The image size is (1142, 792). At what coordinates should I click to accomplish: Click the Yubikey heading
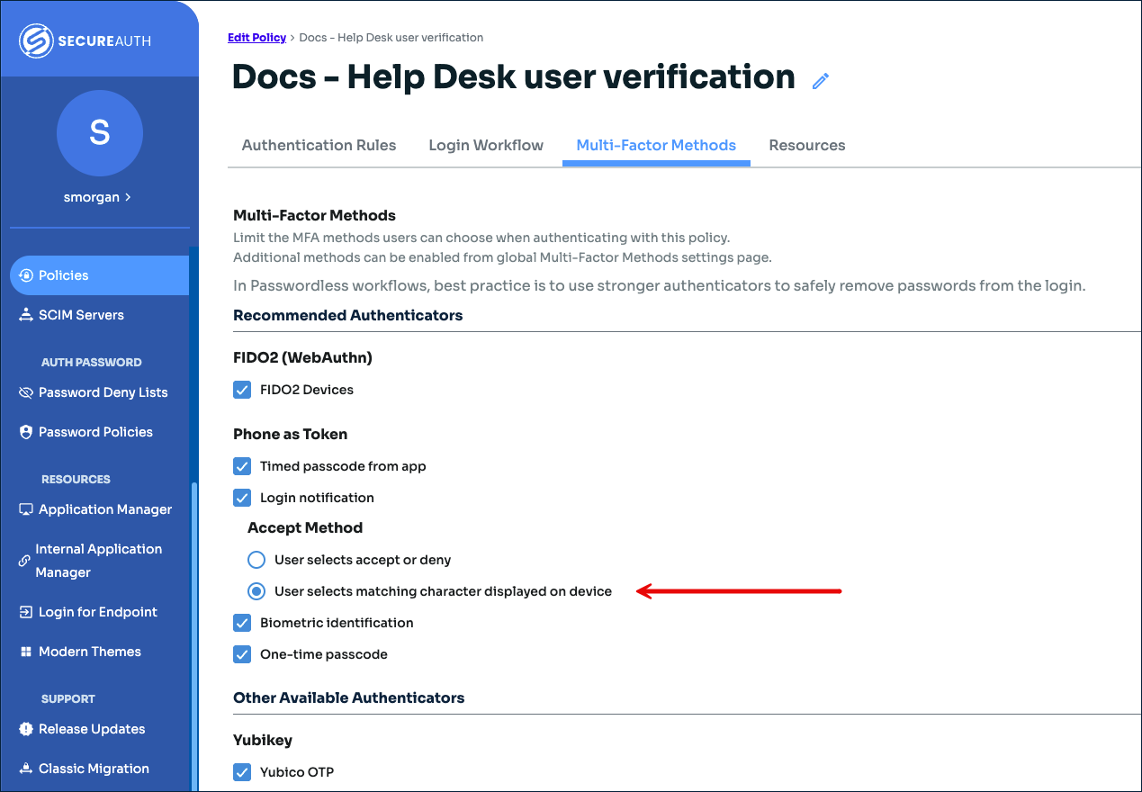click(263, 740)
